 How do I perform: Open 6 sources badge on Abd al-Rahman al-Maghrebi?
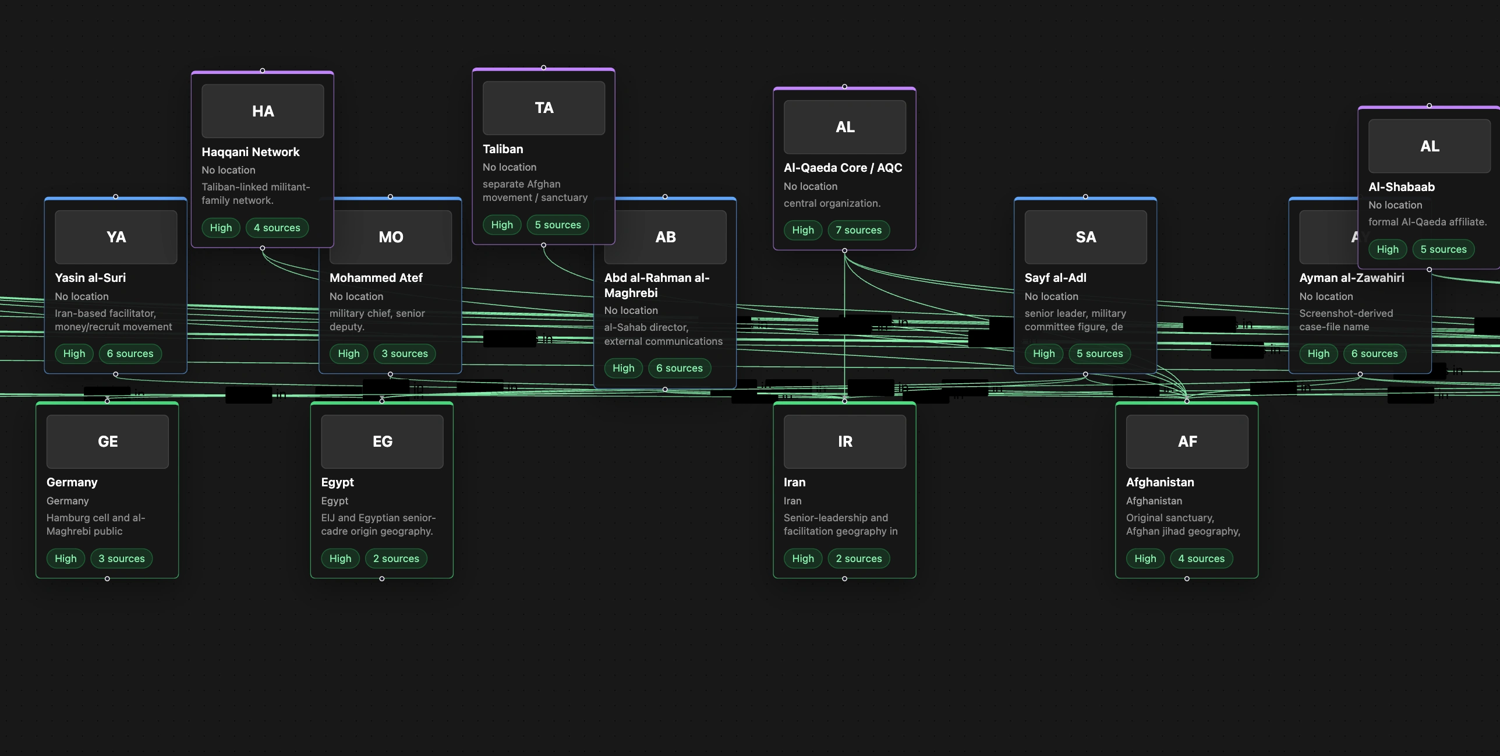(680, 368)
